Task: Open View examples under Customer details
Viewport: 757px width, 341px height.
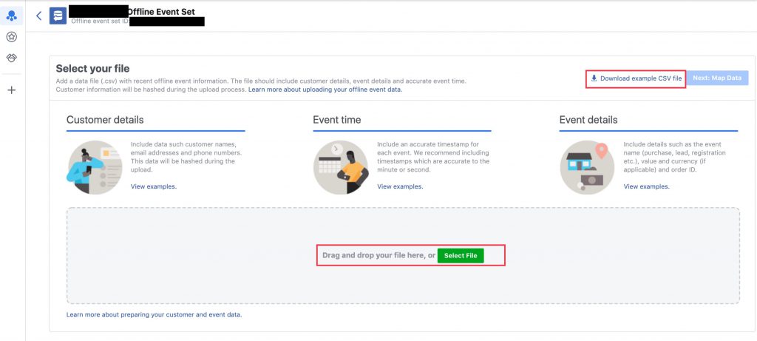Action: (x=154, y=186)
